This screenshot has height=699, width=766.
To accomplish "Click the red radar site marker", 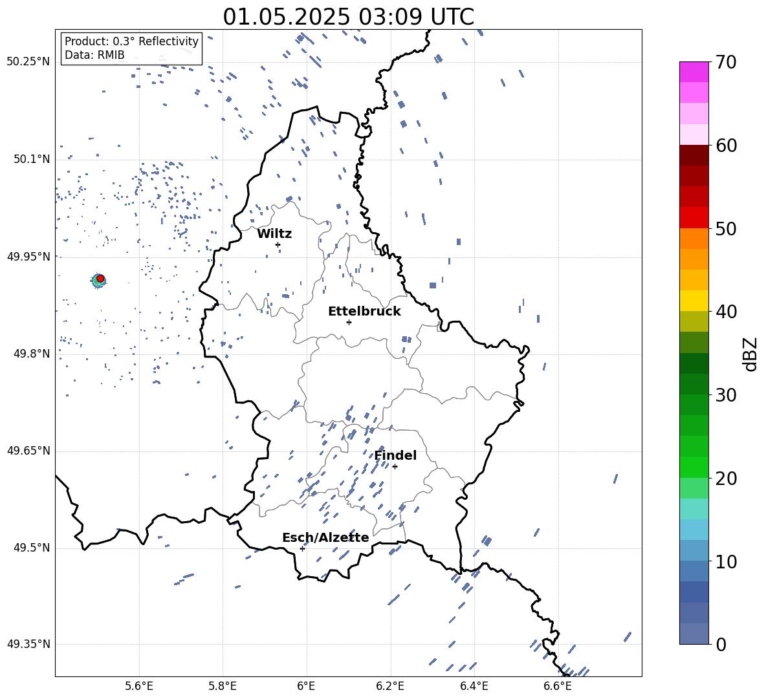I will coord(100,278).
